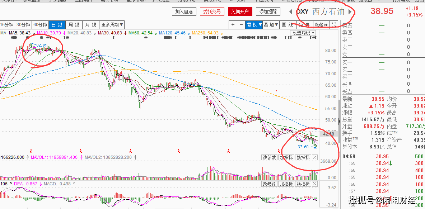Switch to the 60分钟 chart period
This screenshot has height=209, width=425.
click(x=41, y=25)
